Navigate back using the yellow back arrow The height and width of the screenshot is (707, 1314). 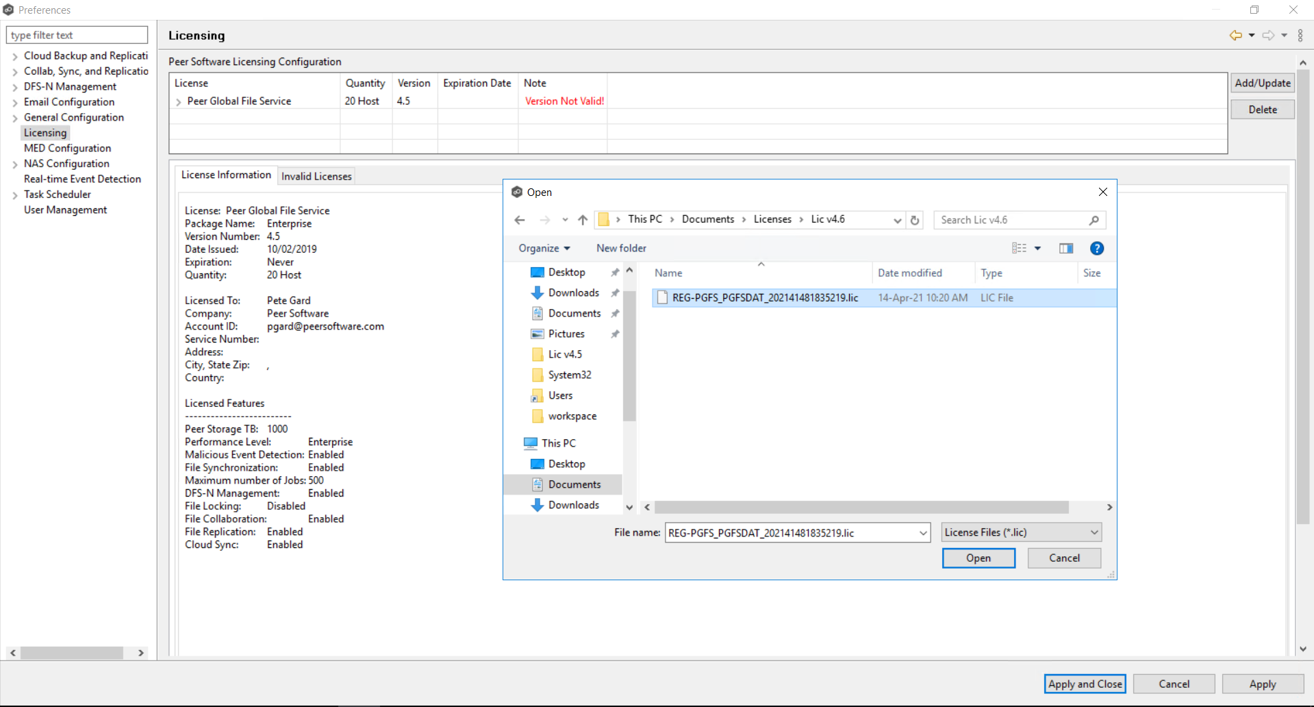(1235, 35)
